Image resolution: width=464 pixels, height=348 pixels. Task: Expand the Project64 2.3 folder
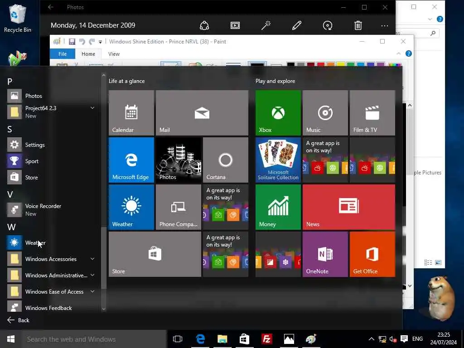click(92, 108)
